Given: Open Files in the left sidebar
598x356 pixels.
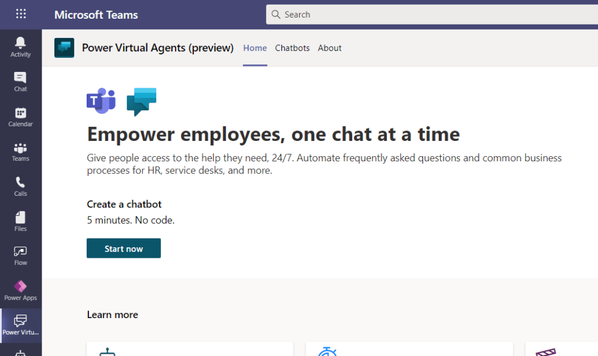Looking at the screenshot, I should 20,221.
